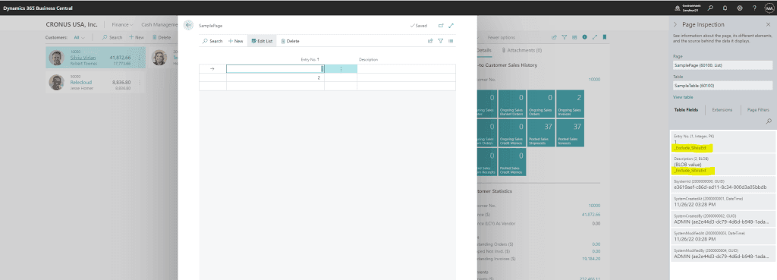Select Description BLOB field in inspection list
Viewport: 777px width, 280px height.
pyautogui.click(x=722, y=165)
